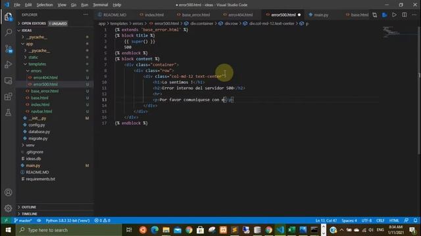The image size is (421, 236).
Task: Open the File menu
Action: [17, 5]
